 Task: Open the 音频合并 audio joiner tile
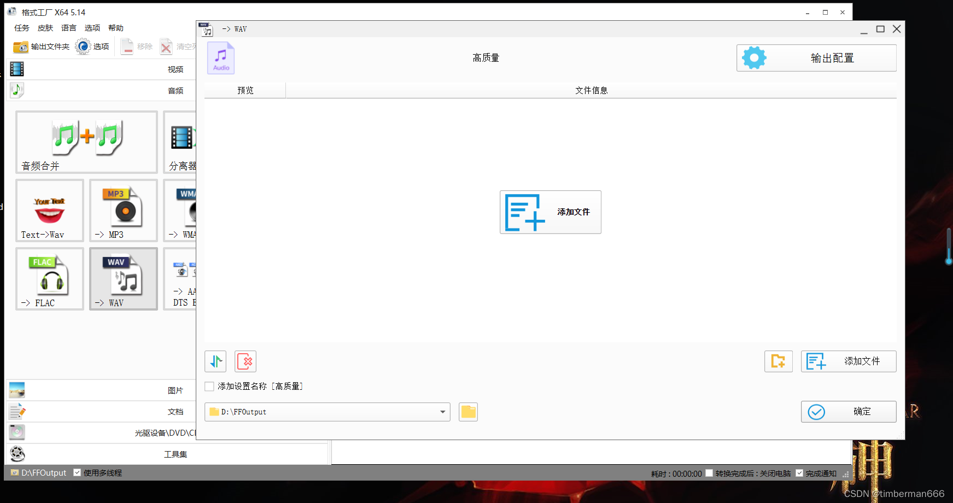pos(86,142)
